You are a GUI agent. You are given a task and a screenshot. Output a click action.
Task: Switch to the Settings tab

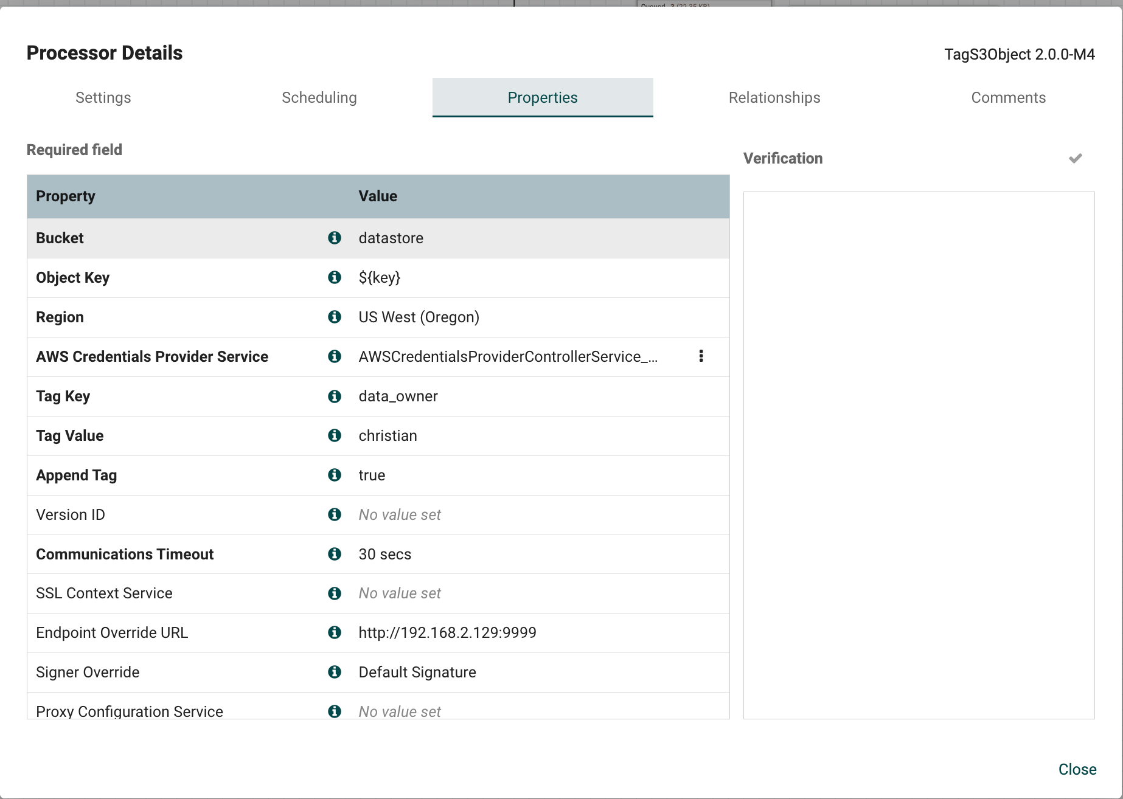[x=103, y=97]
